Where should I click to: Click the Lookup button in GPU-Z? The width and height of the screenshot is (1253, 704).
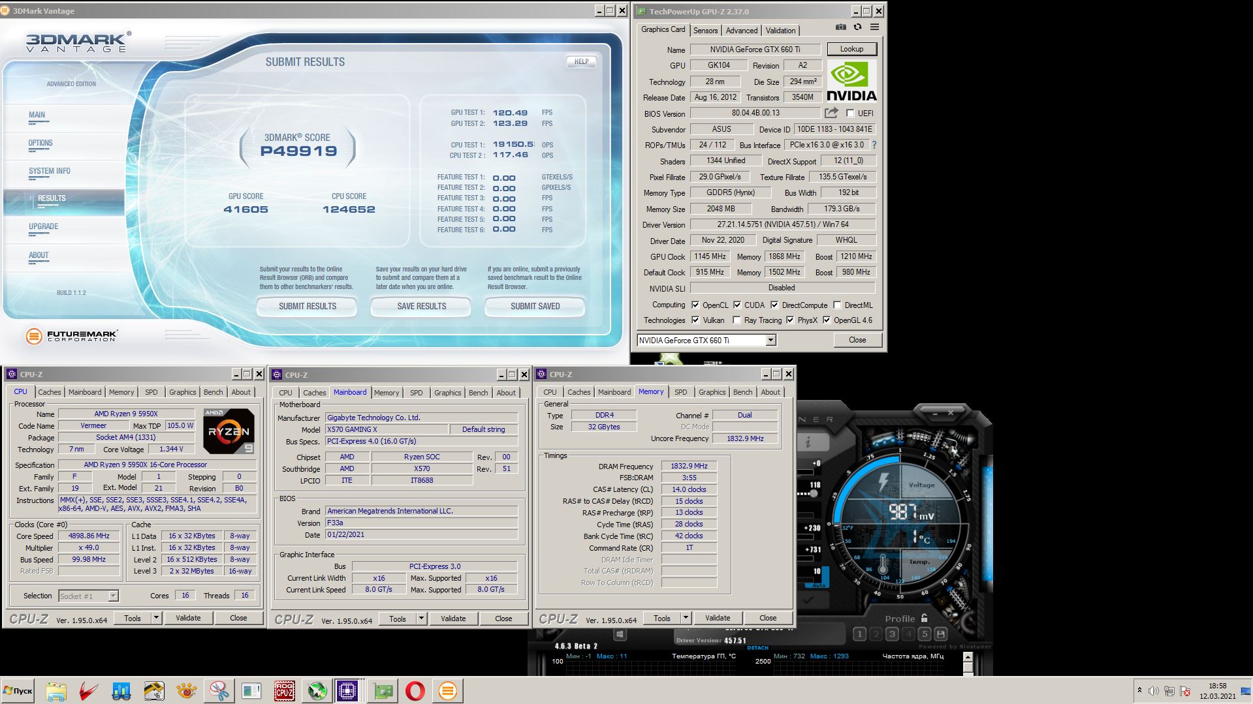tap(851, 49)
